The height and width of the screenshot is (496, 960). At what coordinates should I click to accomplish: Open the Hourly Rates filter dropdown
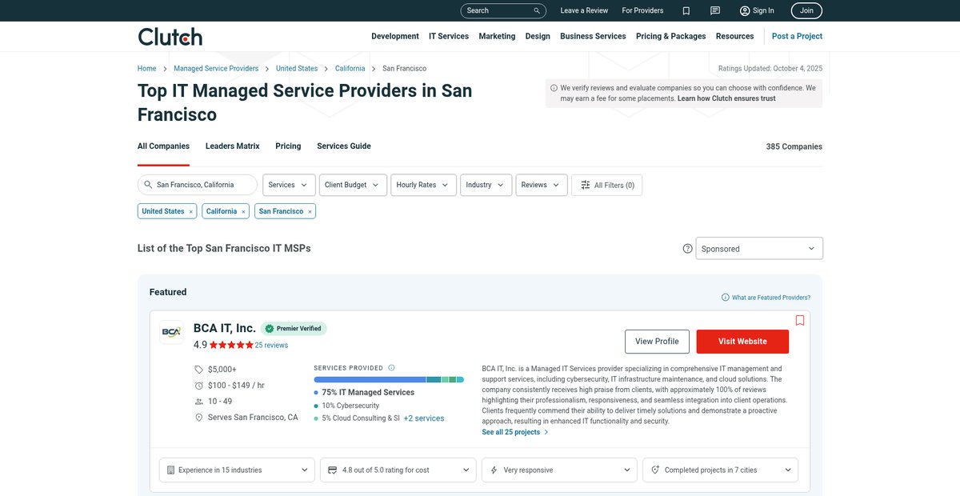coord(423,185)
